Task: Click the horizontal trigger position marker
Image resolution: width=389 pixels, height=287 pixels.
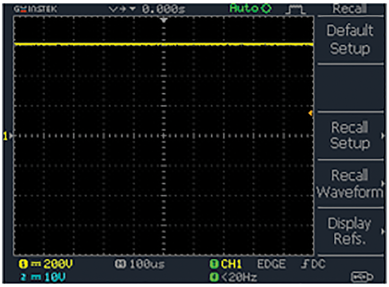Action: pos(164,19)
